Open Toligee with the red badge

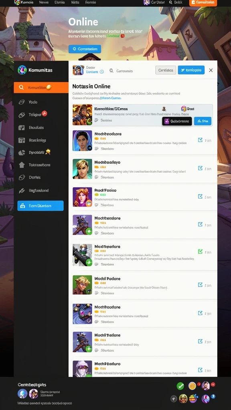tap(34, 115)
